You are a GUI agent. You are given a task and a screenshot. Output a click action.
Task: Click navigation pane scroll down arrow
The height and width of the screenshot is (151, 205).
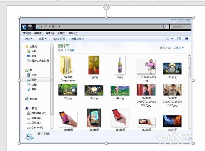pos(52,129)
